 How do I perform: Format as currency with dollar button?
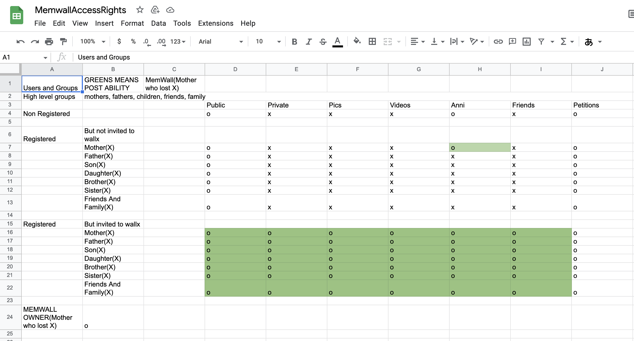tap(119, 42)
